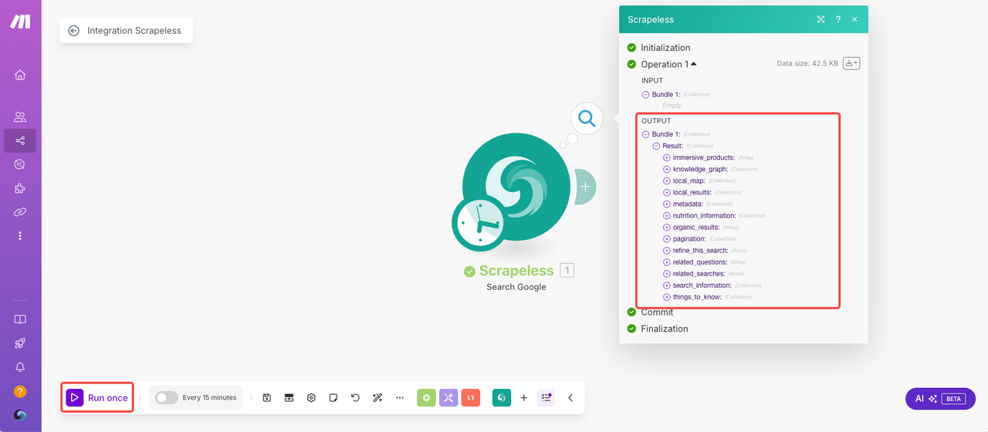Save the scenario with the floppy disk icon

click(x=267, y=397)
